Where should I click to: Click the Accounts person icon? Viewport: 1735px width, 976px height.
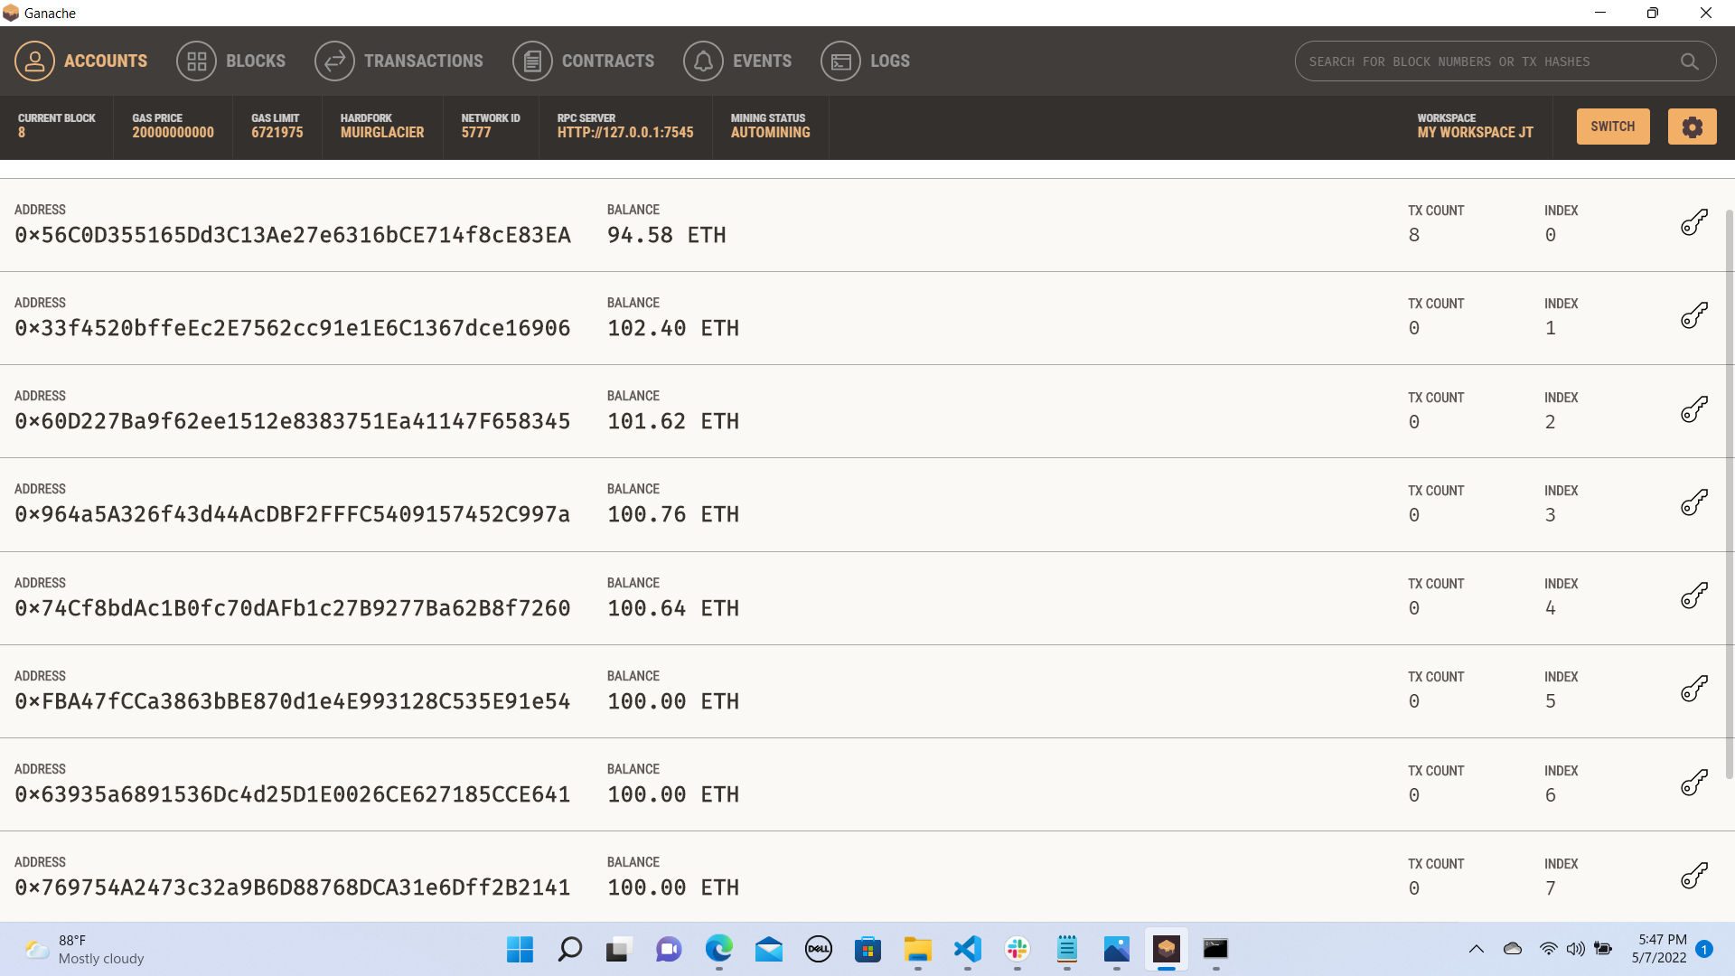pyautogui.click(x=34, y=61)
